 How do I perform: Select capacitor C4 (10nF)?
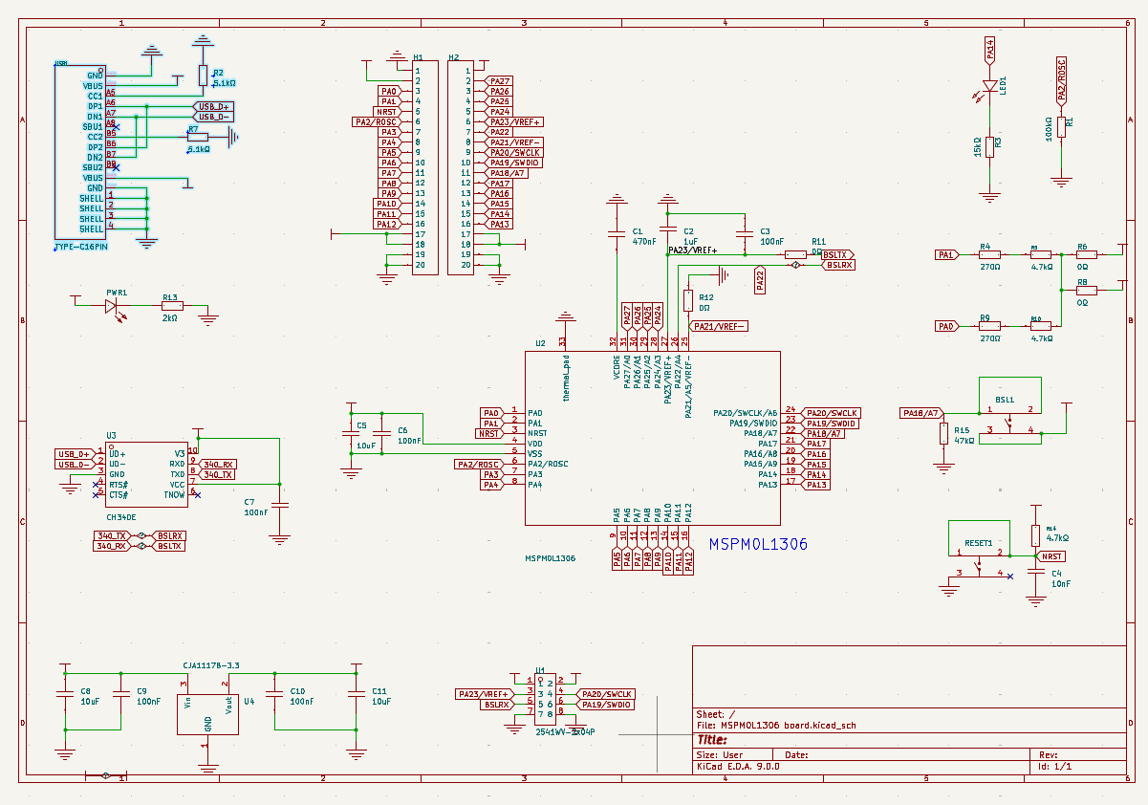click(x=1035, y=572)
